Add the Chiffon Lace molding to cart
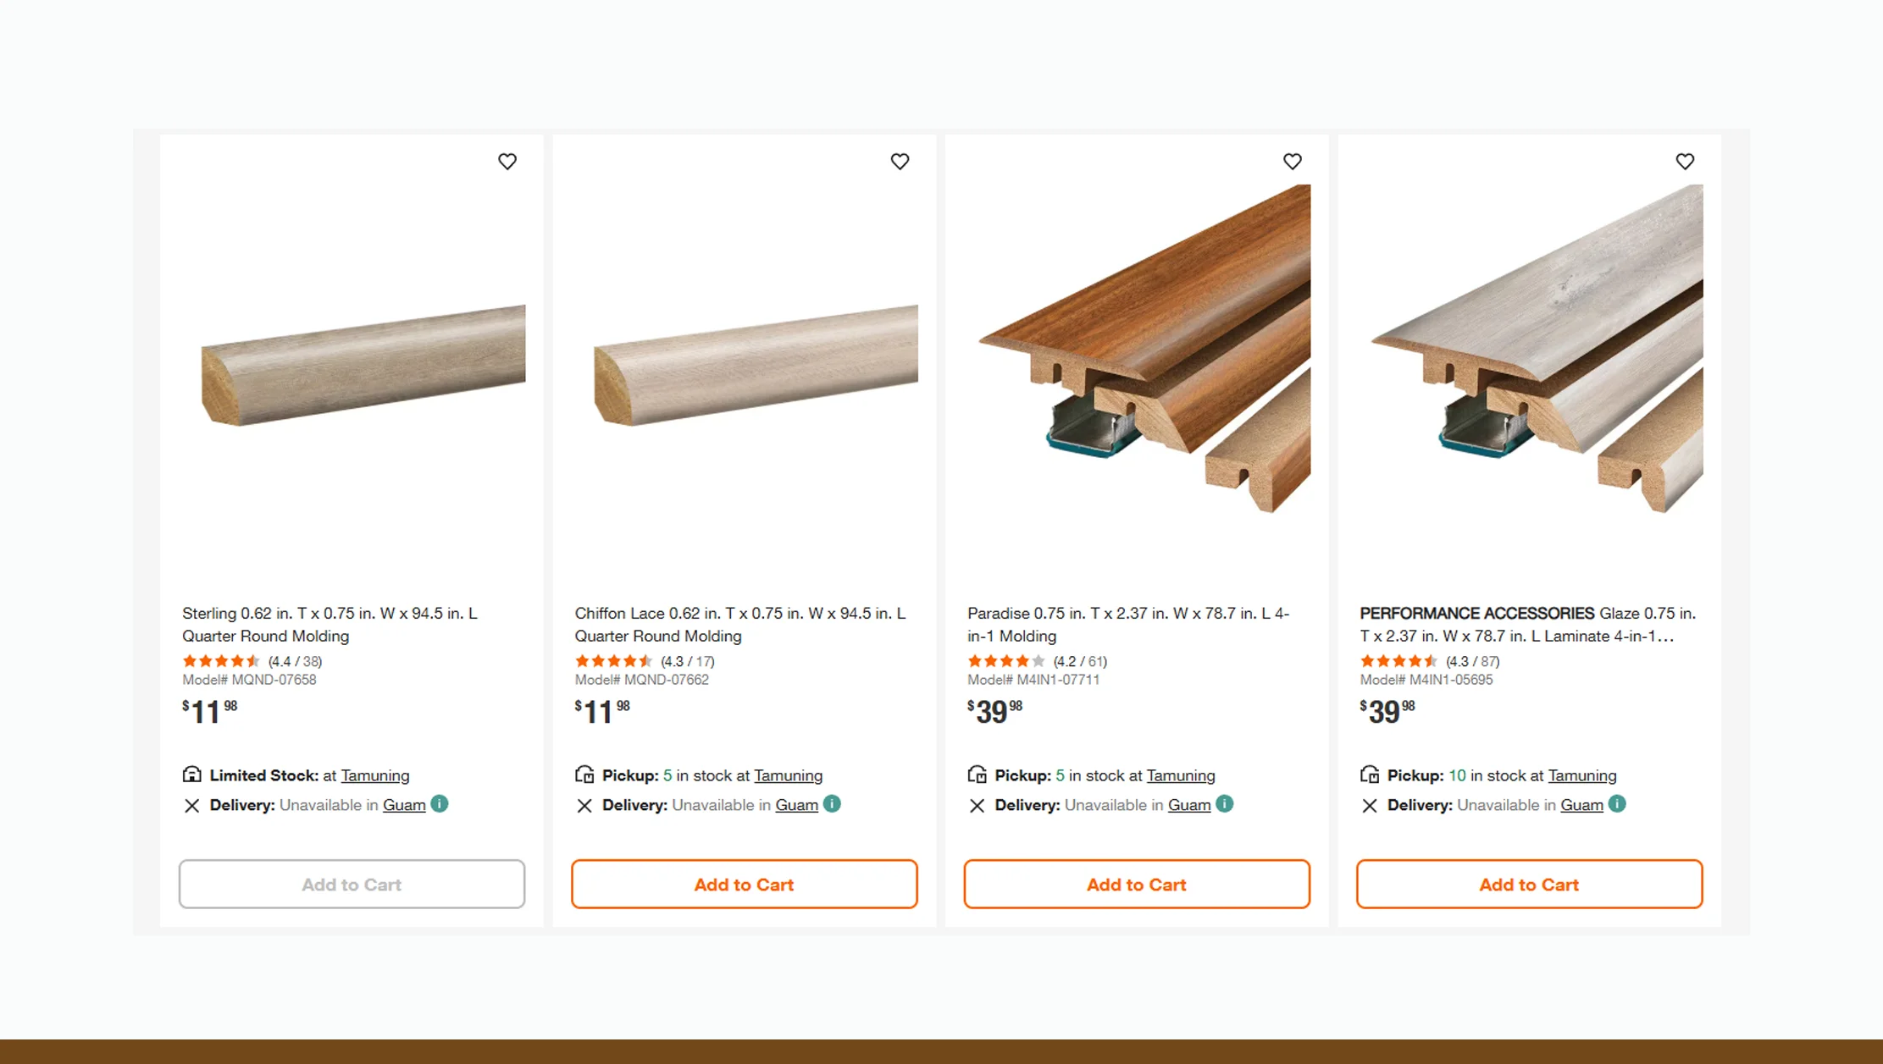This screenshot has width=1883, height=1064. click(744, 884)
